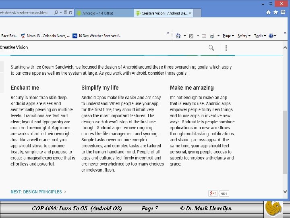Click the Print icon
Screen dimensions: 290x218
(x=212, y=36)
